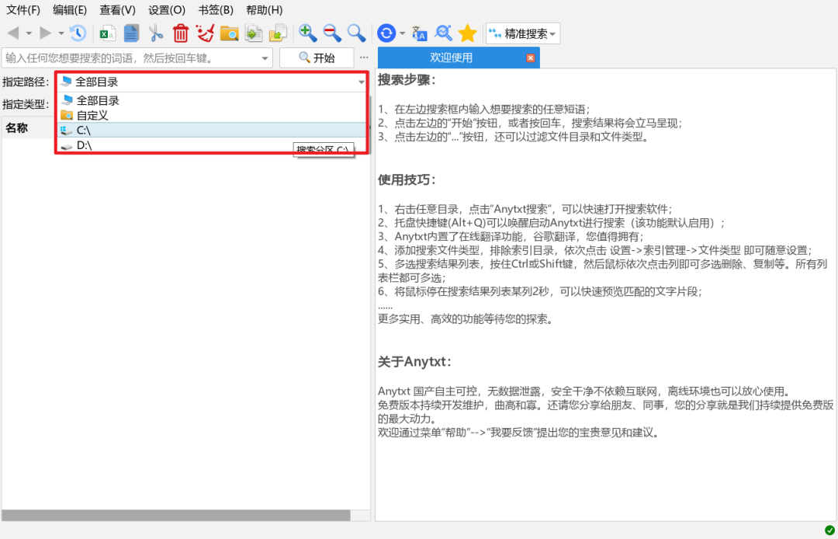Open the 查看(V) menu
This screenshot has width=838, height=539.
click(118, 9)
